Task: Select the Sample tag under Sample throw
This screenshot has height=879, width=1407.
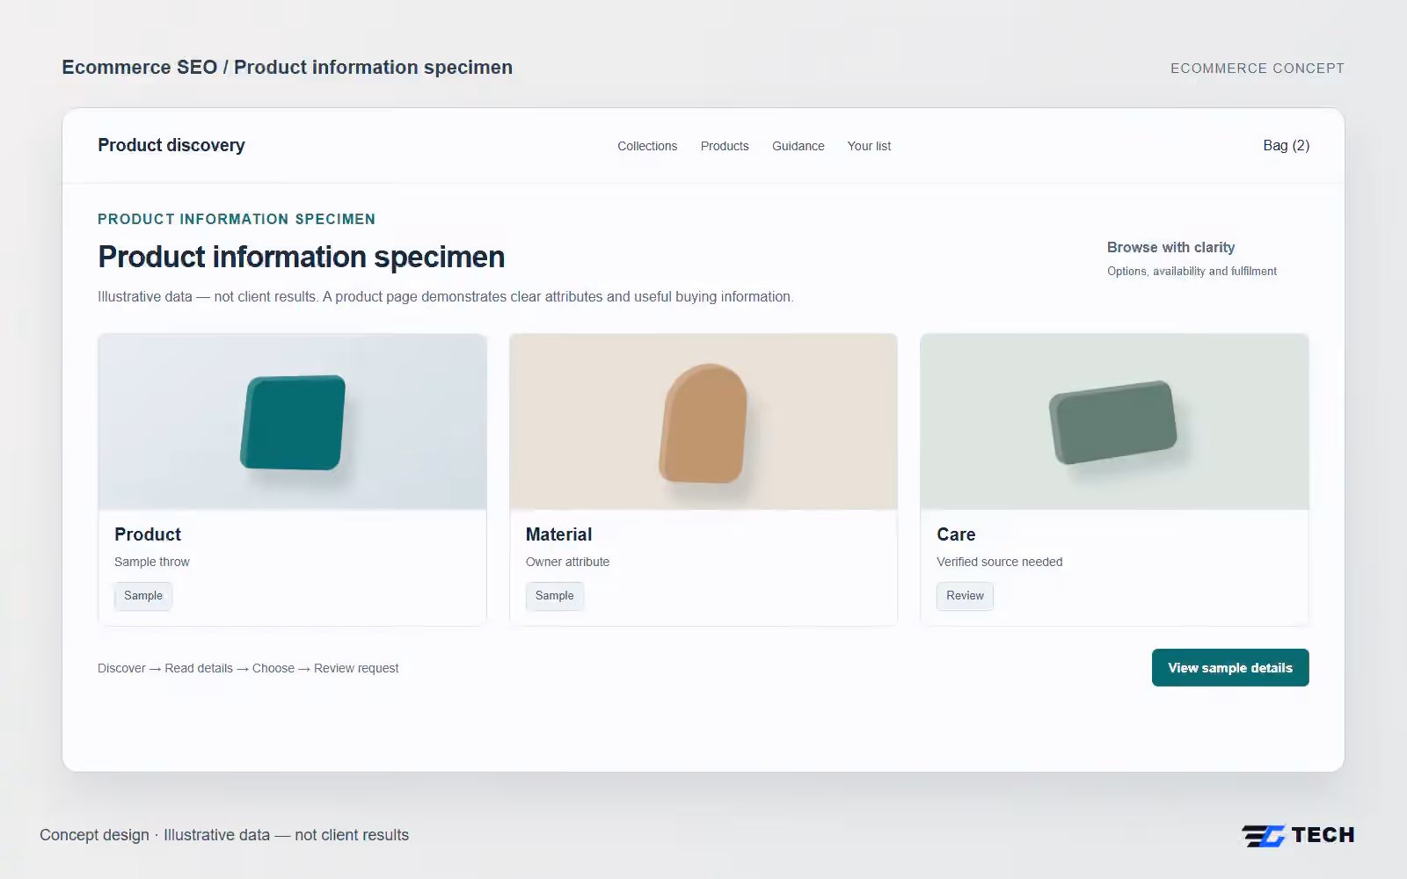Action: [143, 596]
